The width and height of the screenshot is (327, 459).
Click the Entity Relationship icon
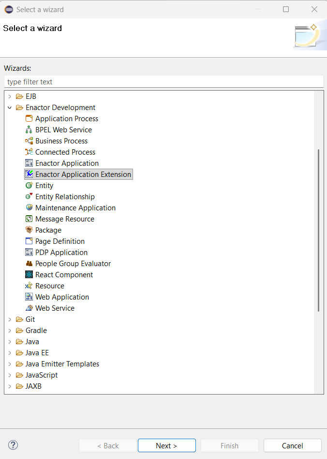(29, 196)
